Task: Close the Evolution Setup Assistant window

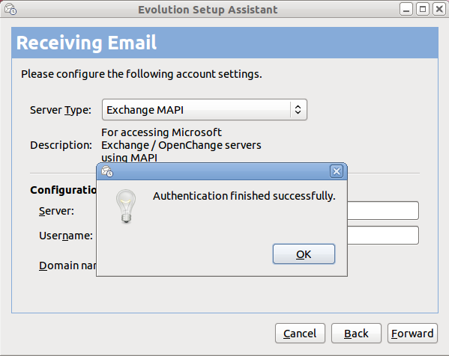Action: click(x=439, y=10)
